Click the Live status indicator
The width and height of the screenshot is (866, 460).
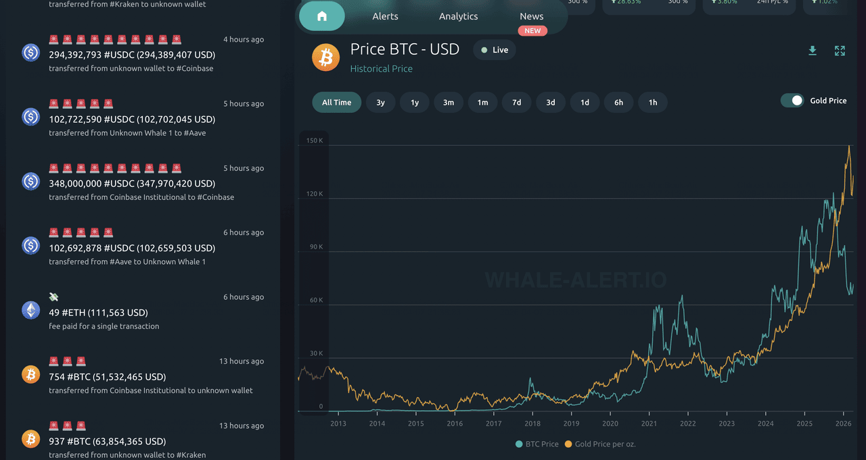click(494, 50)
